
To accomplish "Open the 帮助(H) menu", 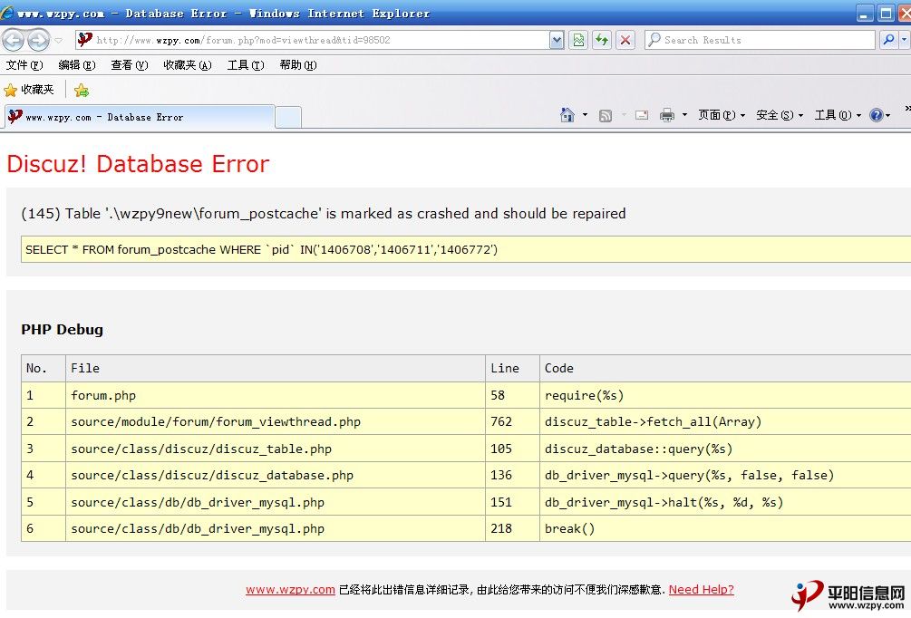I will (x=297, y=65).
